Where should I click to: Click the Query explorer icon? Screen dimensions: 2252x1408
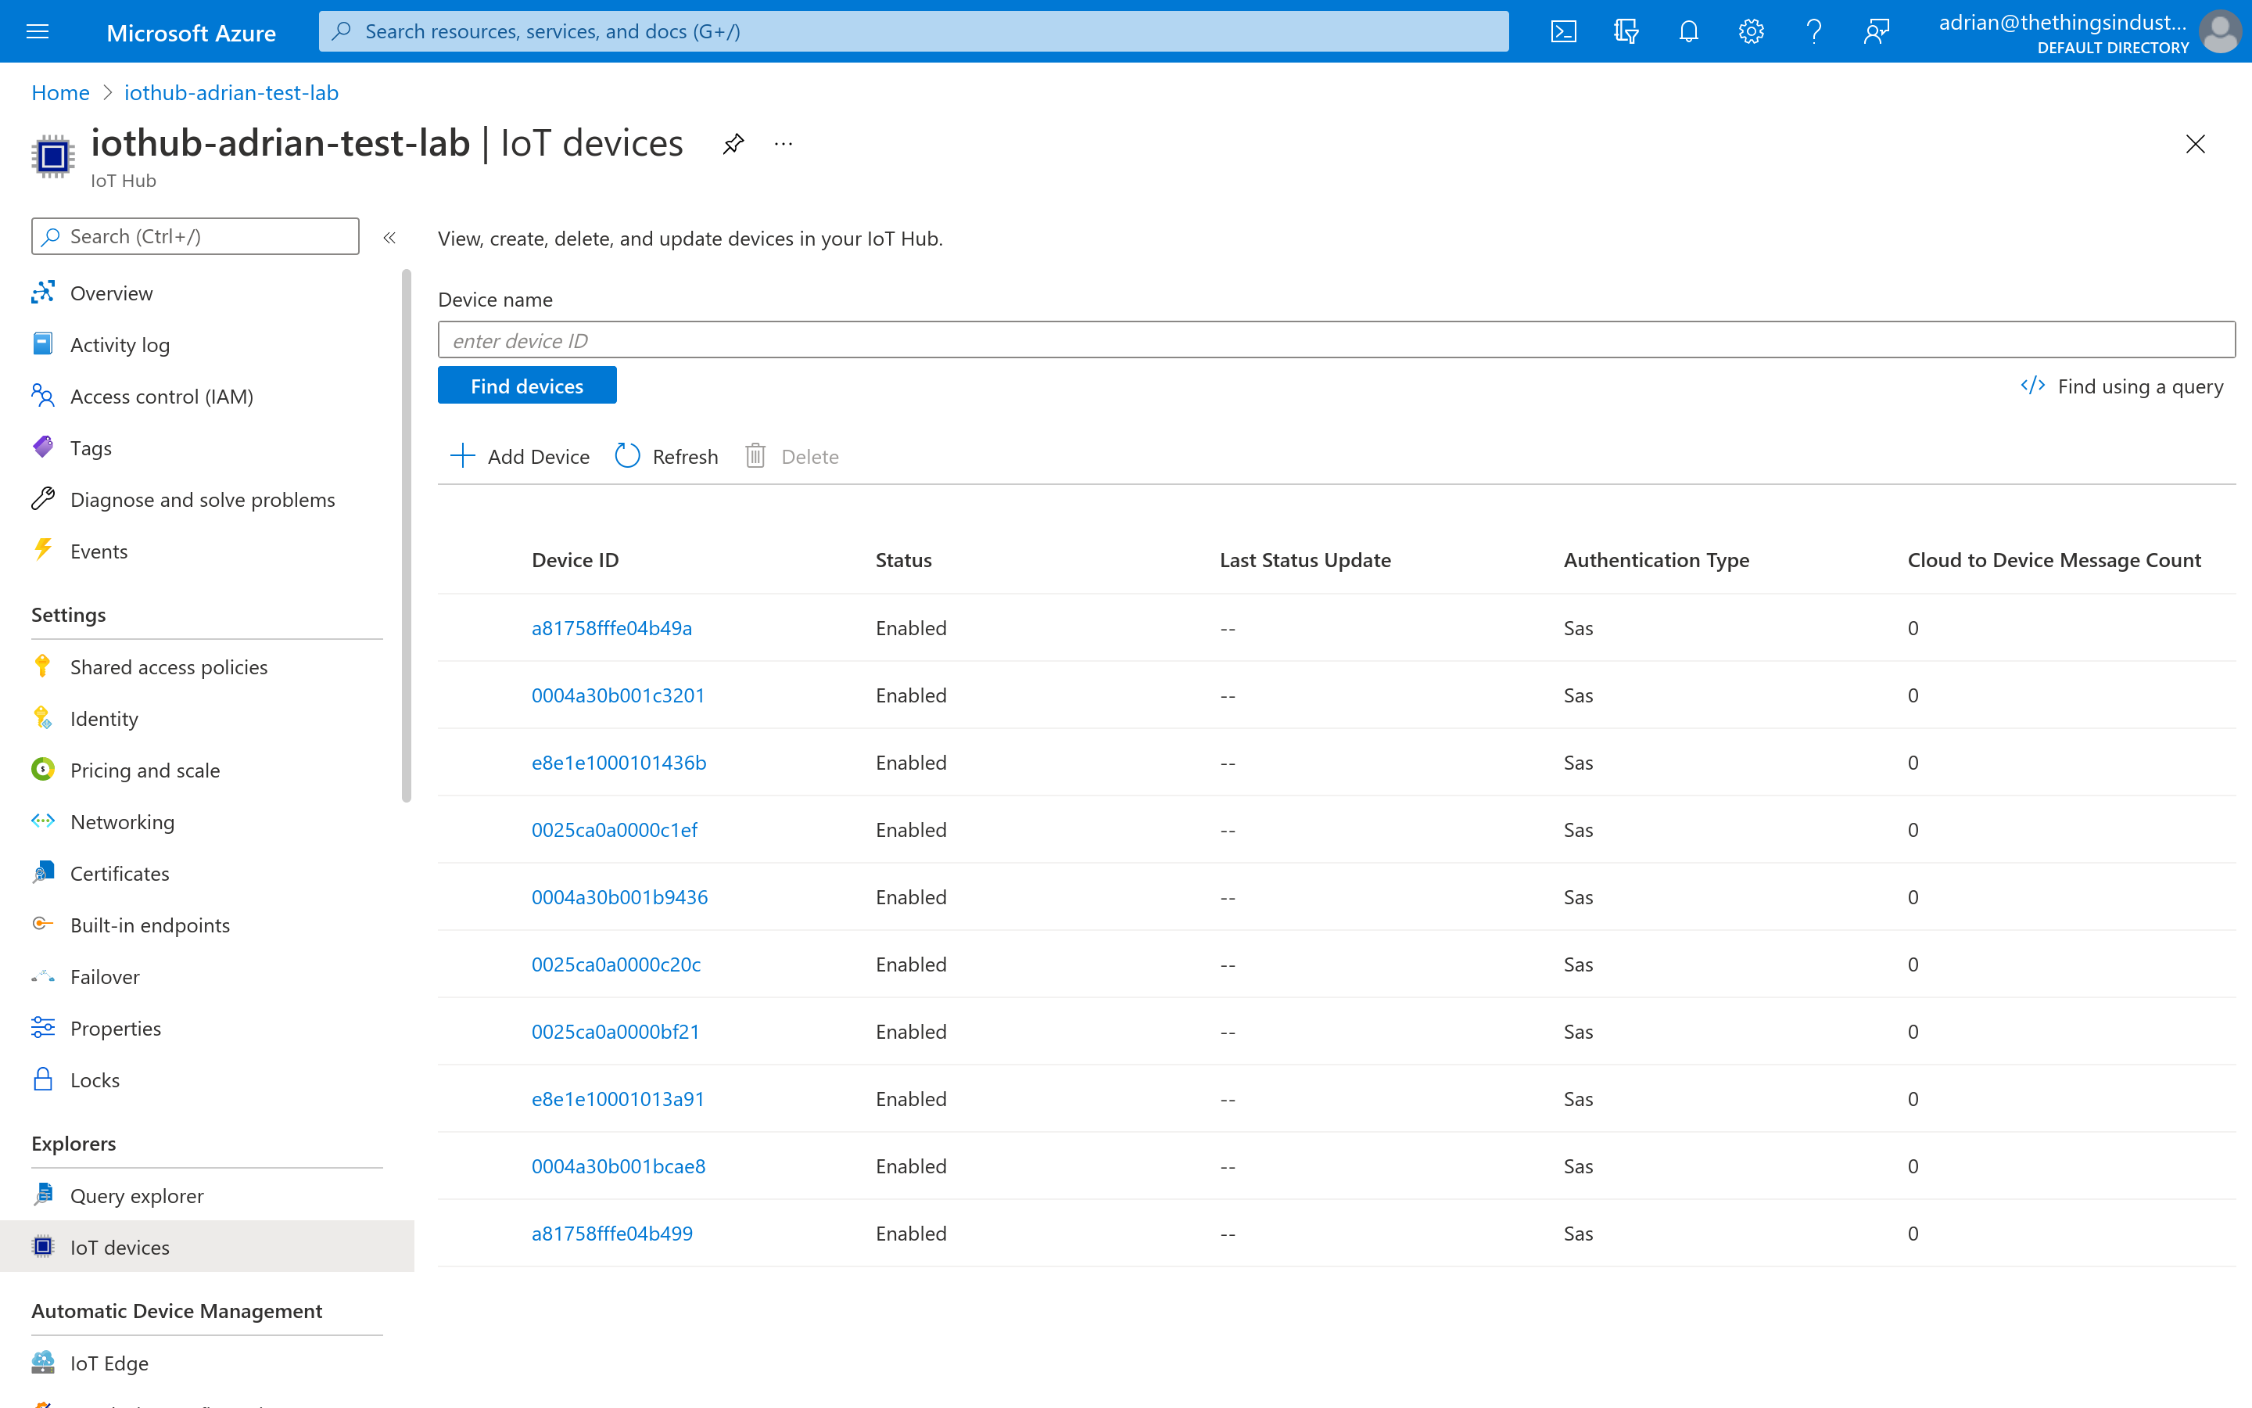coord(44,1195)
